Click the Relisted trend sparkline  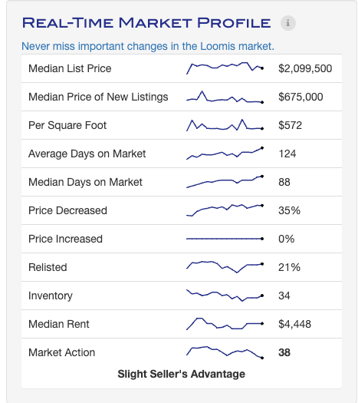click(x=225, y=267)
